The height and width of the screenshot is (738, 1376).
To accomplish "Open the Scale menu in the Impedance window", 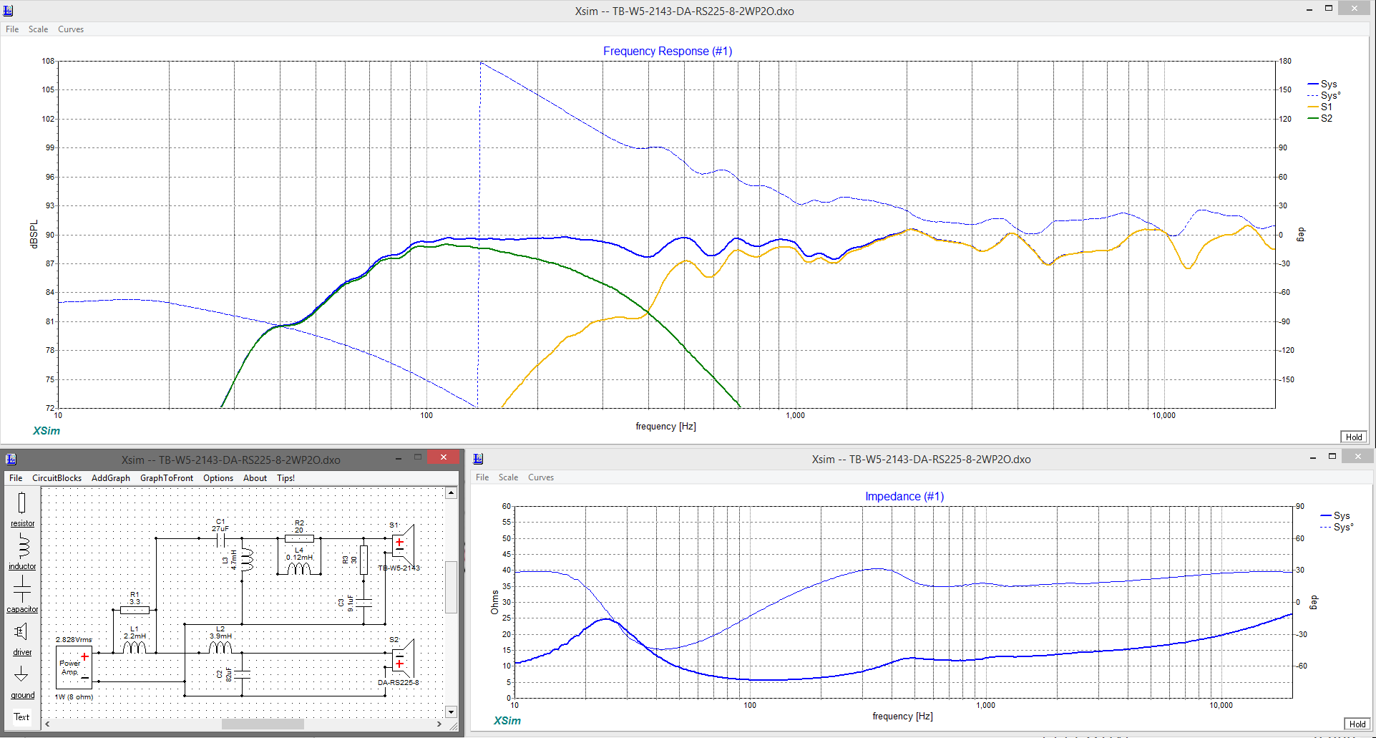I will pyautogui.click(x=509, y=477).
